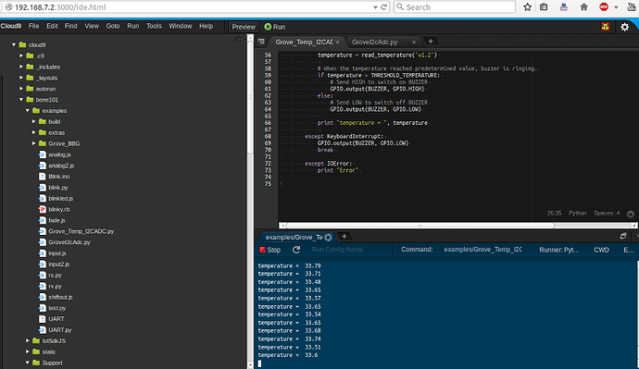
Task: Click the Python language mode in status bar
Action: coord(578,214)
